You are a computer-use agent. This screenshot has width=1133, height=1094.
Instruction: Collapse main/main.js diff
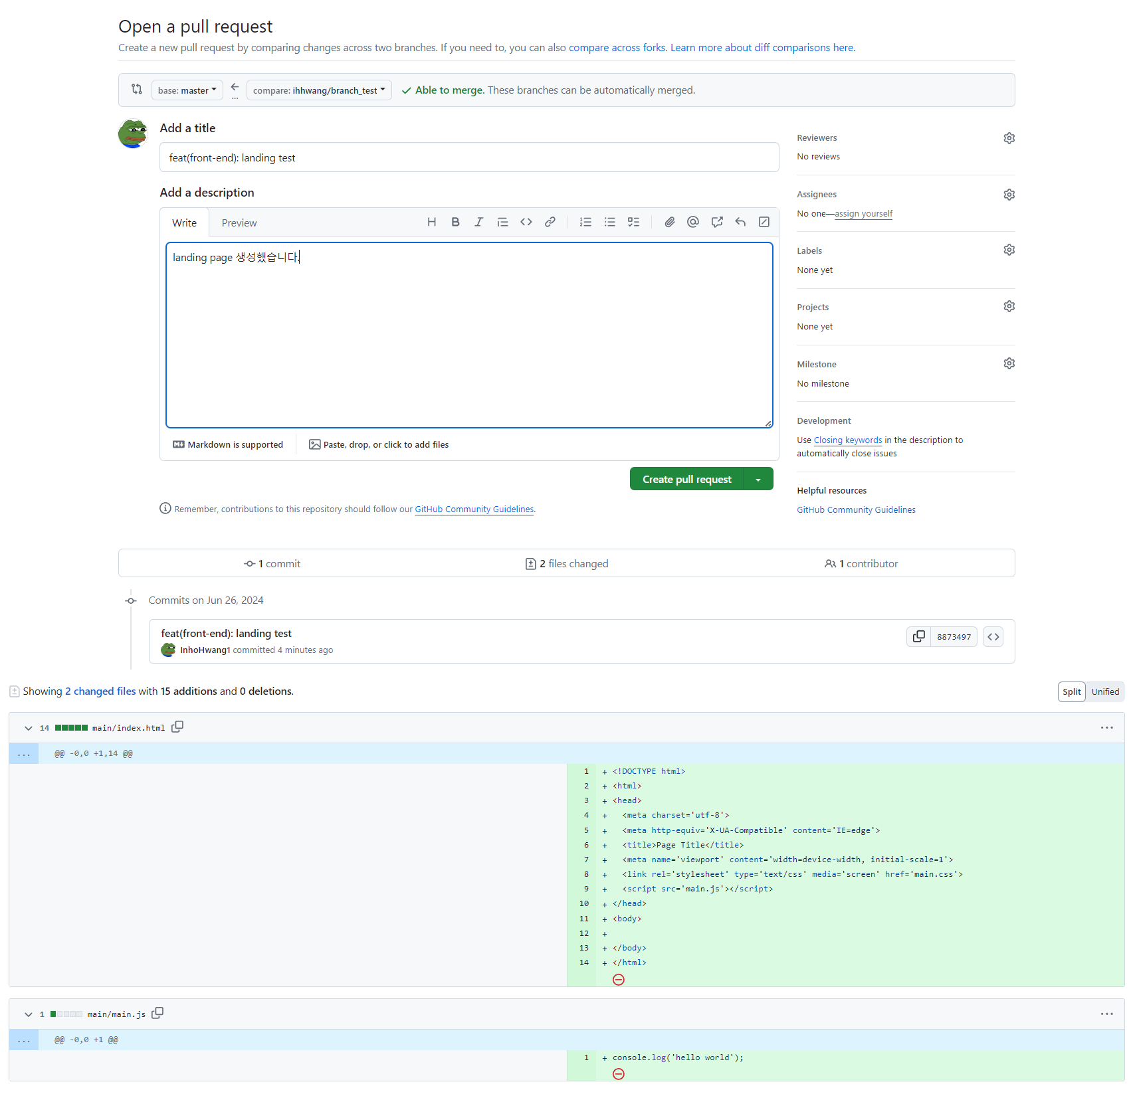[28, 1014]
